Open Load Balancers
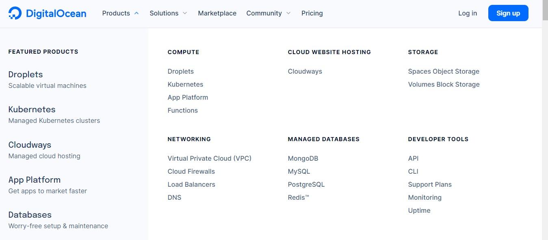This screenshot has width=548, height=240. (191, 184)
